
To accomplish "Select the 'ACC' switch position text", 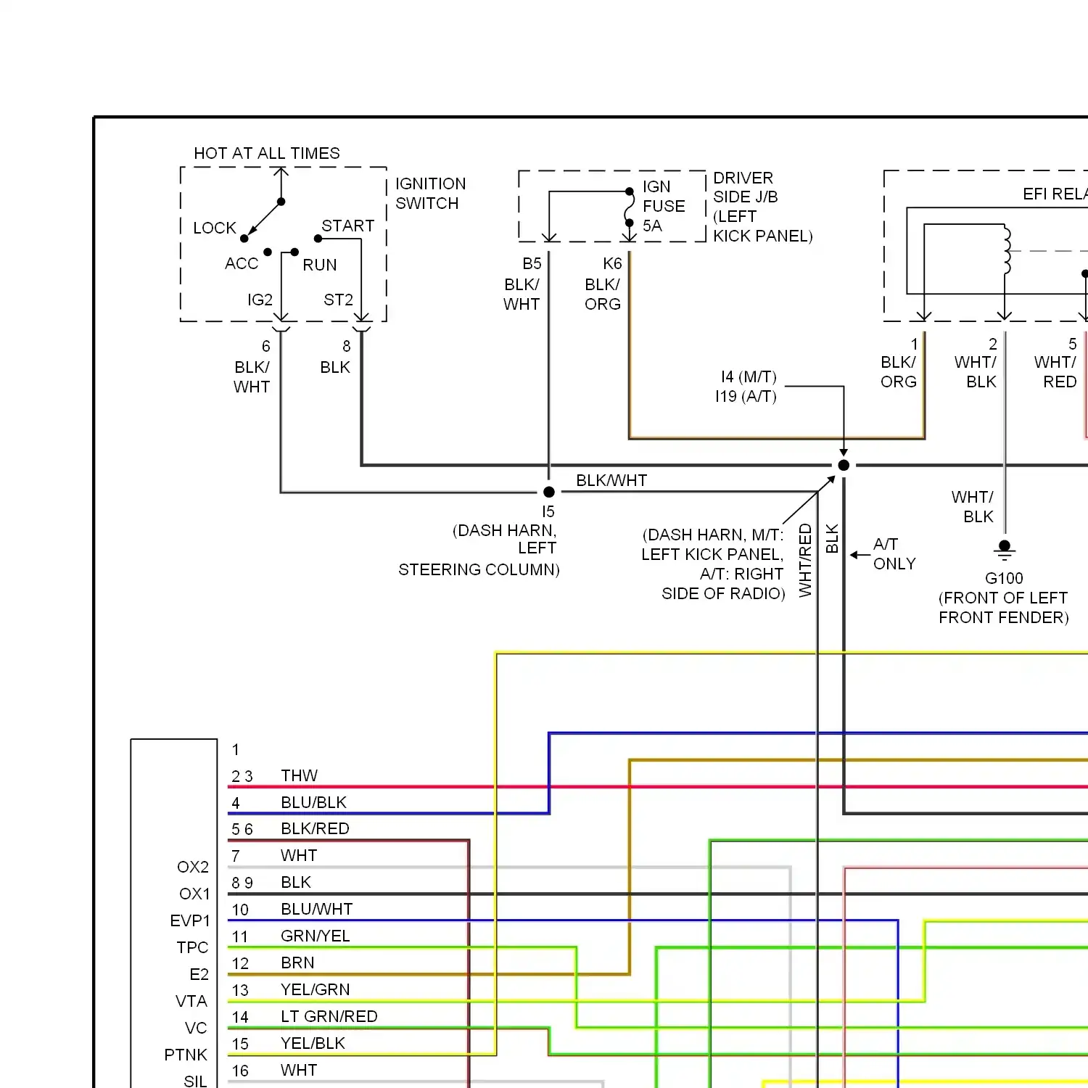I will (242, 263).
